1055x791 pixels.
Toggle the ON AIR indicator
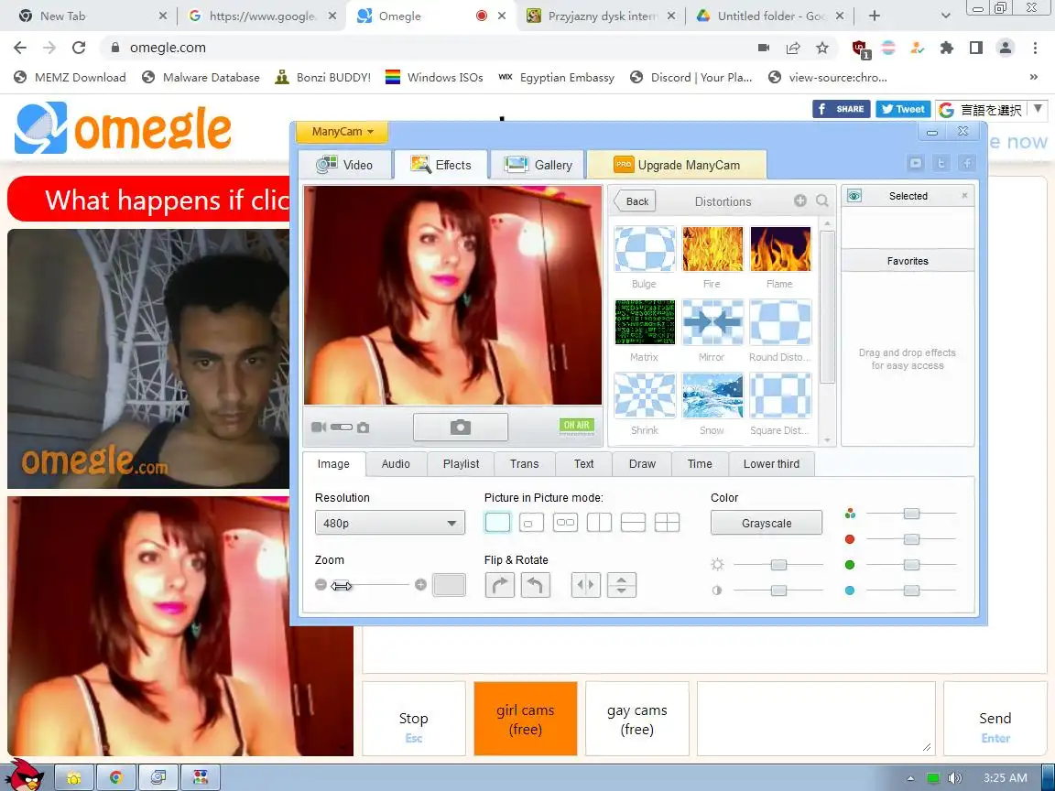577,426
